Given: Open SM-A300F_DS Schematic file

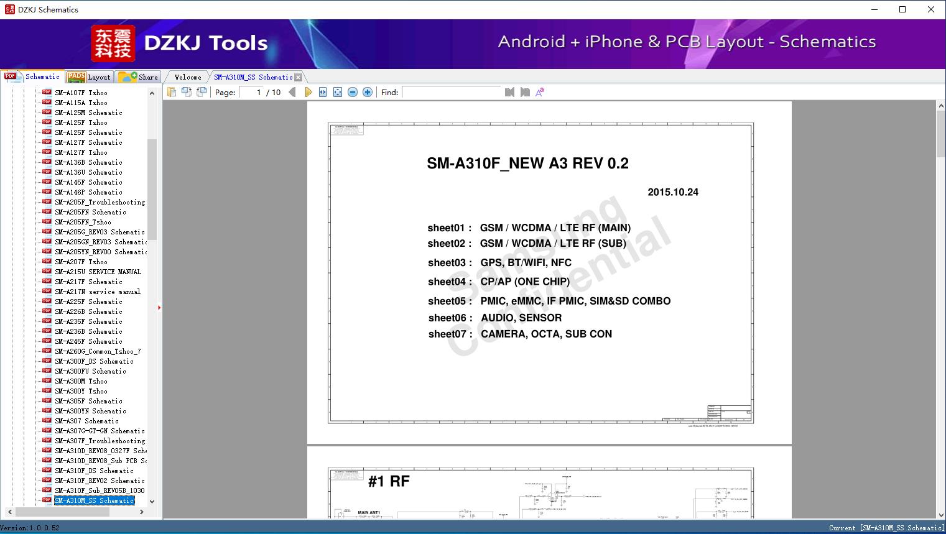Looking at the screenshot, I should pos(94,361).
